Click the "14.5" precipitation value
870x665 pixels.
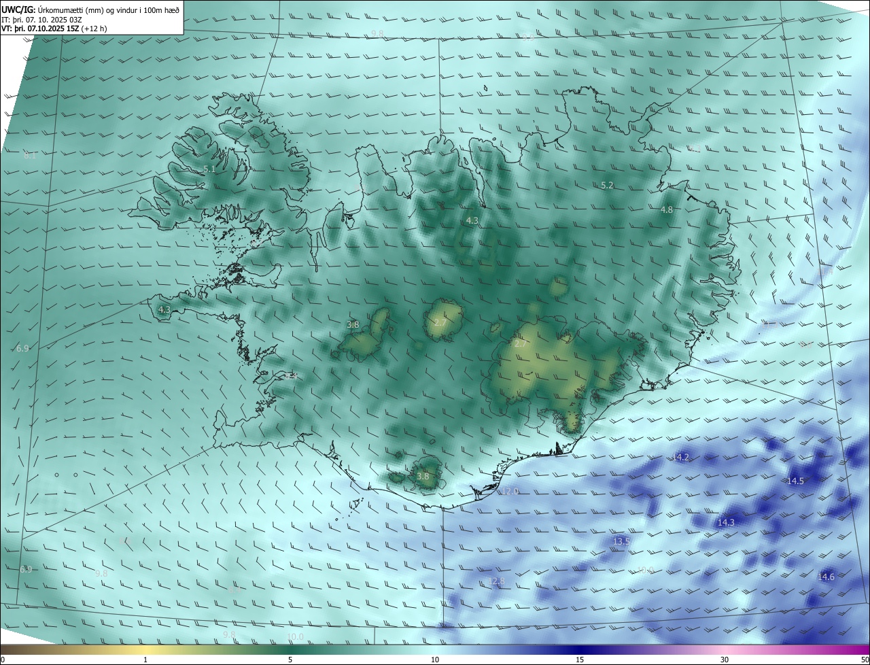pos(795,481)
